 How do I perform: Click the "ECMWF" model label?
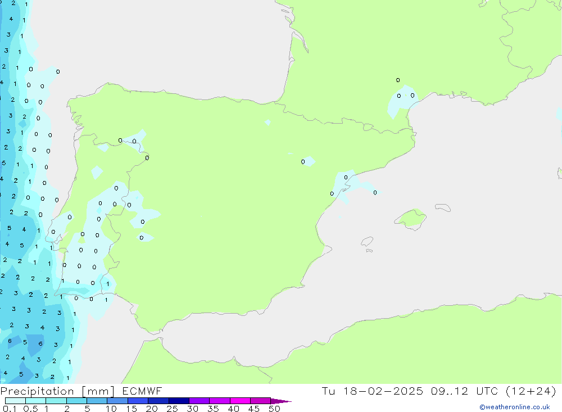(x=142, y=391)
